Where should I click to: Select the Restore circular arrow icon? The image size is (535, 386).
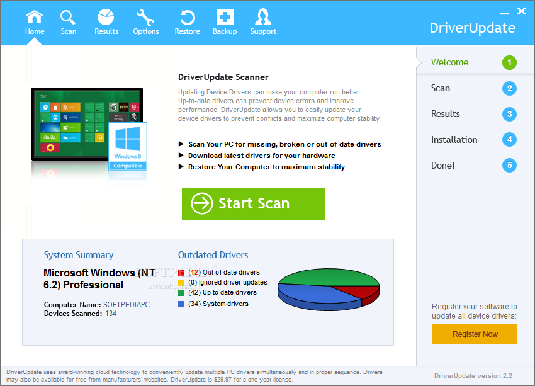188,18
